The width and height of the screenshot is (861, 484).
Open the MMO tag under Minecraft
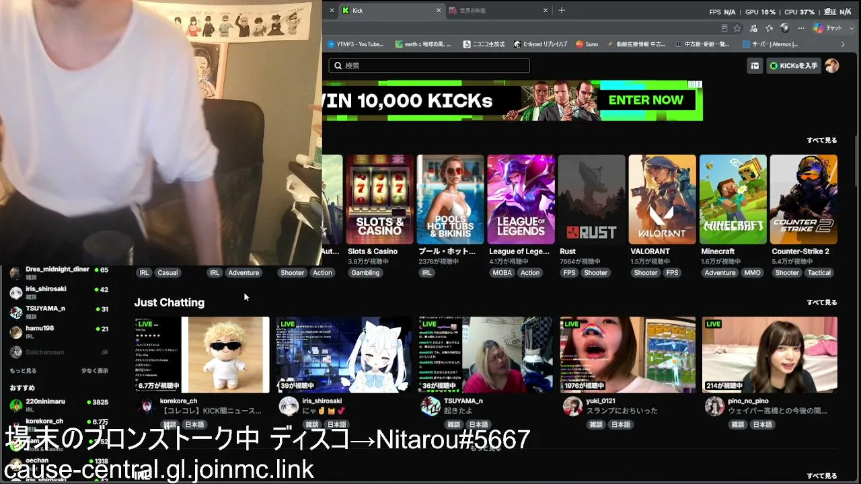tap(752, 273)
